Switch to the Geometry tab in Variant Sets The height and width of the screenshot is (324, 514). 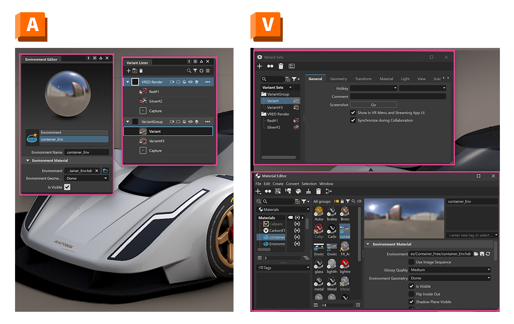click(x=338, y=79)
